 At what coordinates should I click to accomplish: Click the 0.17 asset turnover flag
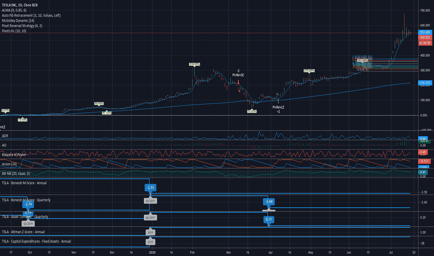coord(269,220)
